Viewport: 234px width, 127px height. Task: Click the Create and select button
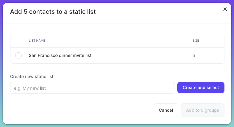[201, 88]
